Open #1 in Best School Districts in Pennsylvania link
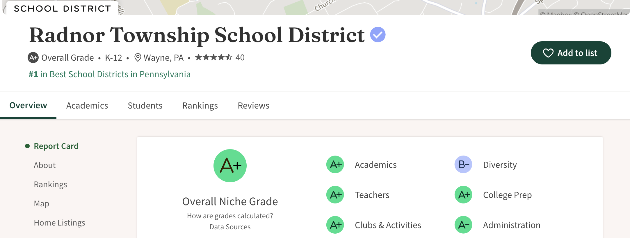The height and width of the screenshot is (238, 630). point(110,74)
